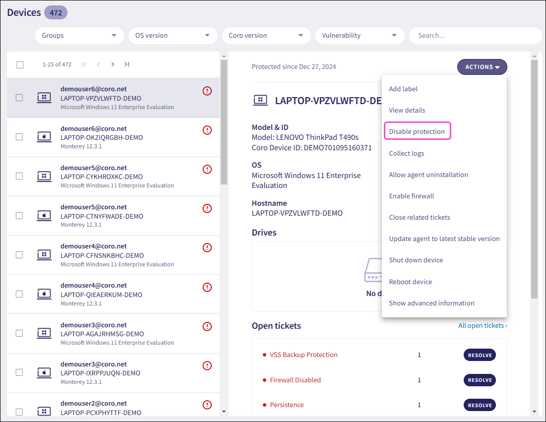Jump to last page of devices
The width and height of the screenshot is (546, 422).
click(x=127, y=64)
